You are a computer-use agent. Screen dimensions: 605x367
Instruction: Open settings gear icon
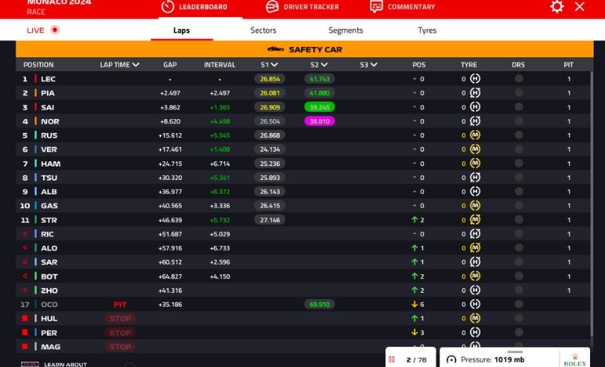click(x=556, y=6)
